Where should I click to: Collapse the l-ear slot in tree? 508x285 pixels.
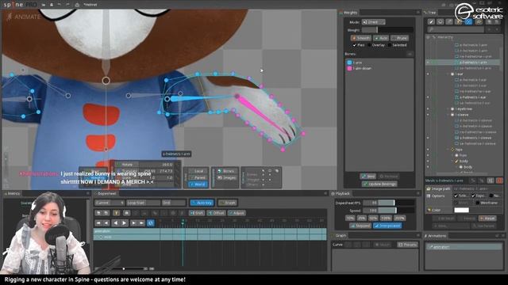448,74
